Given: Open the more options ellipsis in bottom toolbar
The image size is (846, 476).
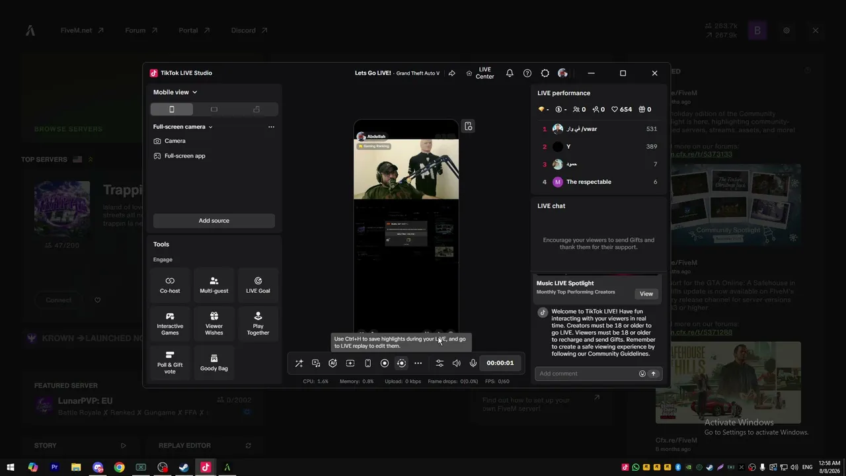Looking at the screenshot, I should point(418,363).
